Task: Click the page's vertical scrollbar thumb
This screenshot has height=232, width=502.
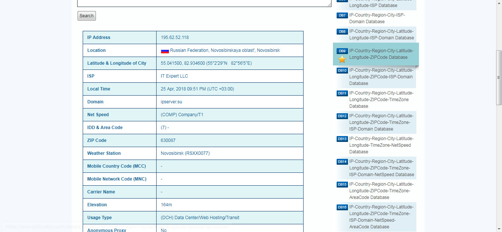Action: (499, 77)
